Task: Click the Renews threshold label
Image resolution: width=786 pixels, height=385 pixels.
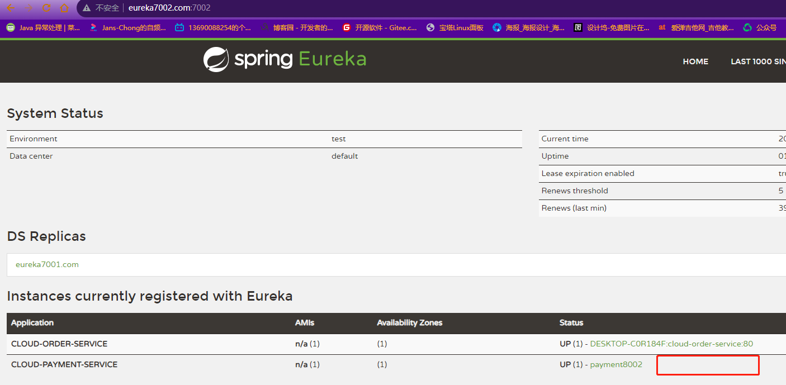Action: [575, 191]
